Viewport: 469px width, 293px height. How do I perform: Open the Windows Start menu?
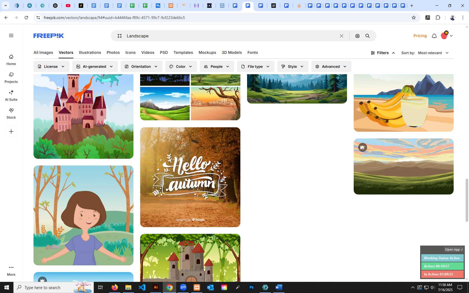[x=7, y=287]
